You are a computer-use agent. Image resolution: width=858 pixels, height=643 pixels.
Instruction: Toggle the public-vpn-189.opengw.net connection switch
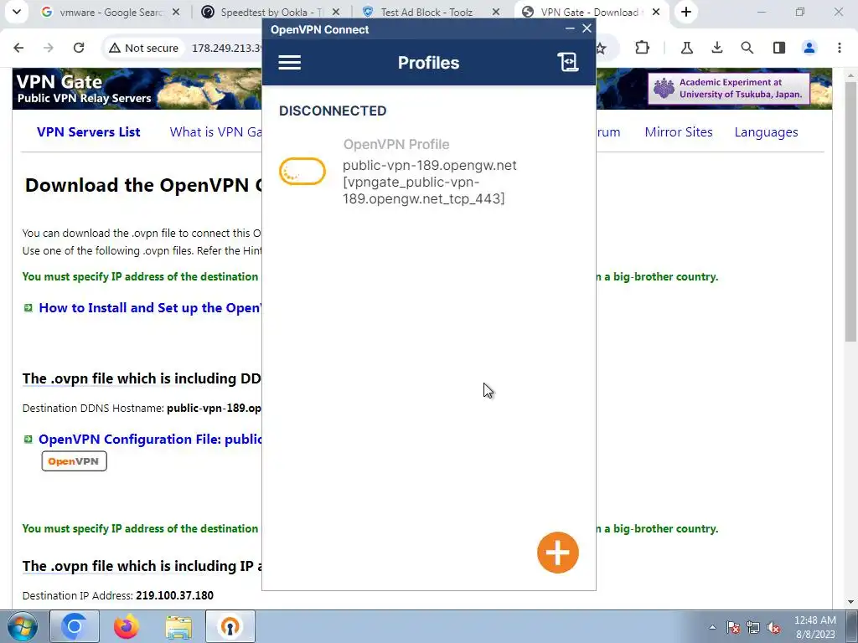click(302, 172)
